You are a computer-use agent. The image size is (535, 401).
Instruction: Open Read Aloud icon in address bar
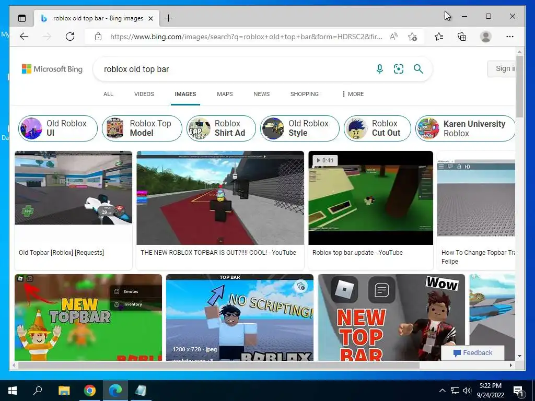click(x=393, y=37)
